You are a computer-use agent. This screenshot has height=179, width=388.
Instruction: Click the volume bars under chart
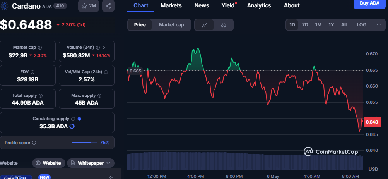[x=245, y=161]
